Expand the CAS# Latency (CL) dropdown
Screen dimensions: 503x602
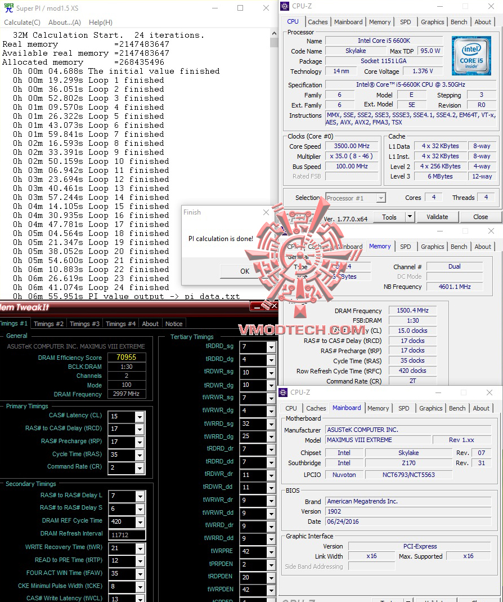(x=140, y=416)
